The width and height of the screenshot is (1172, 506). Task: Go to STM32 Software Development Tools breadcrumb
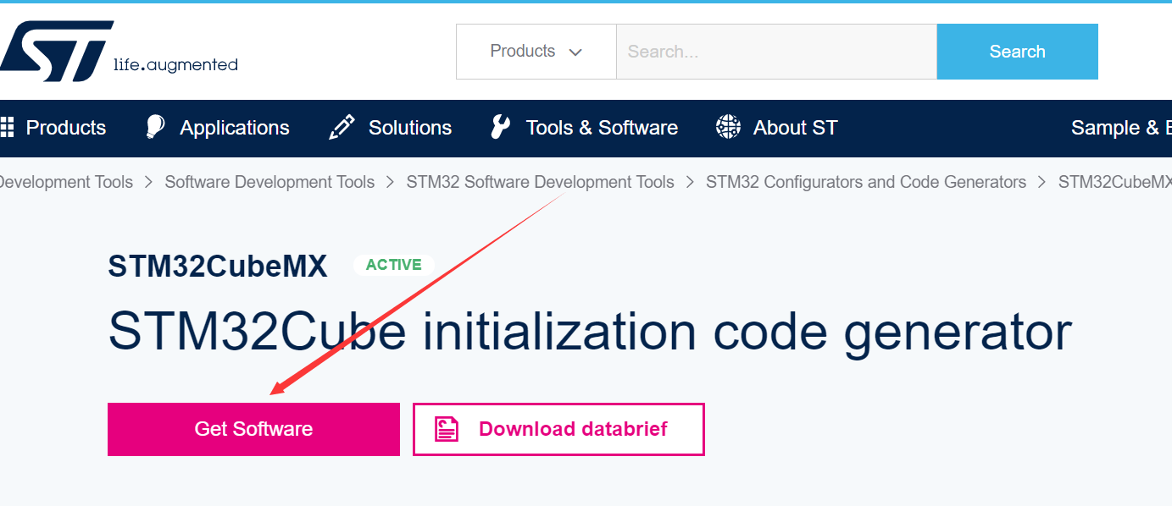(x=540, y=182)
